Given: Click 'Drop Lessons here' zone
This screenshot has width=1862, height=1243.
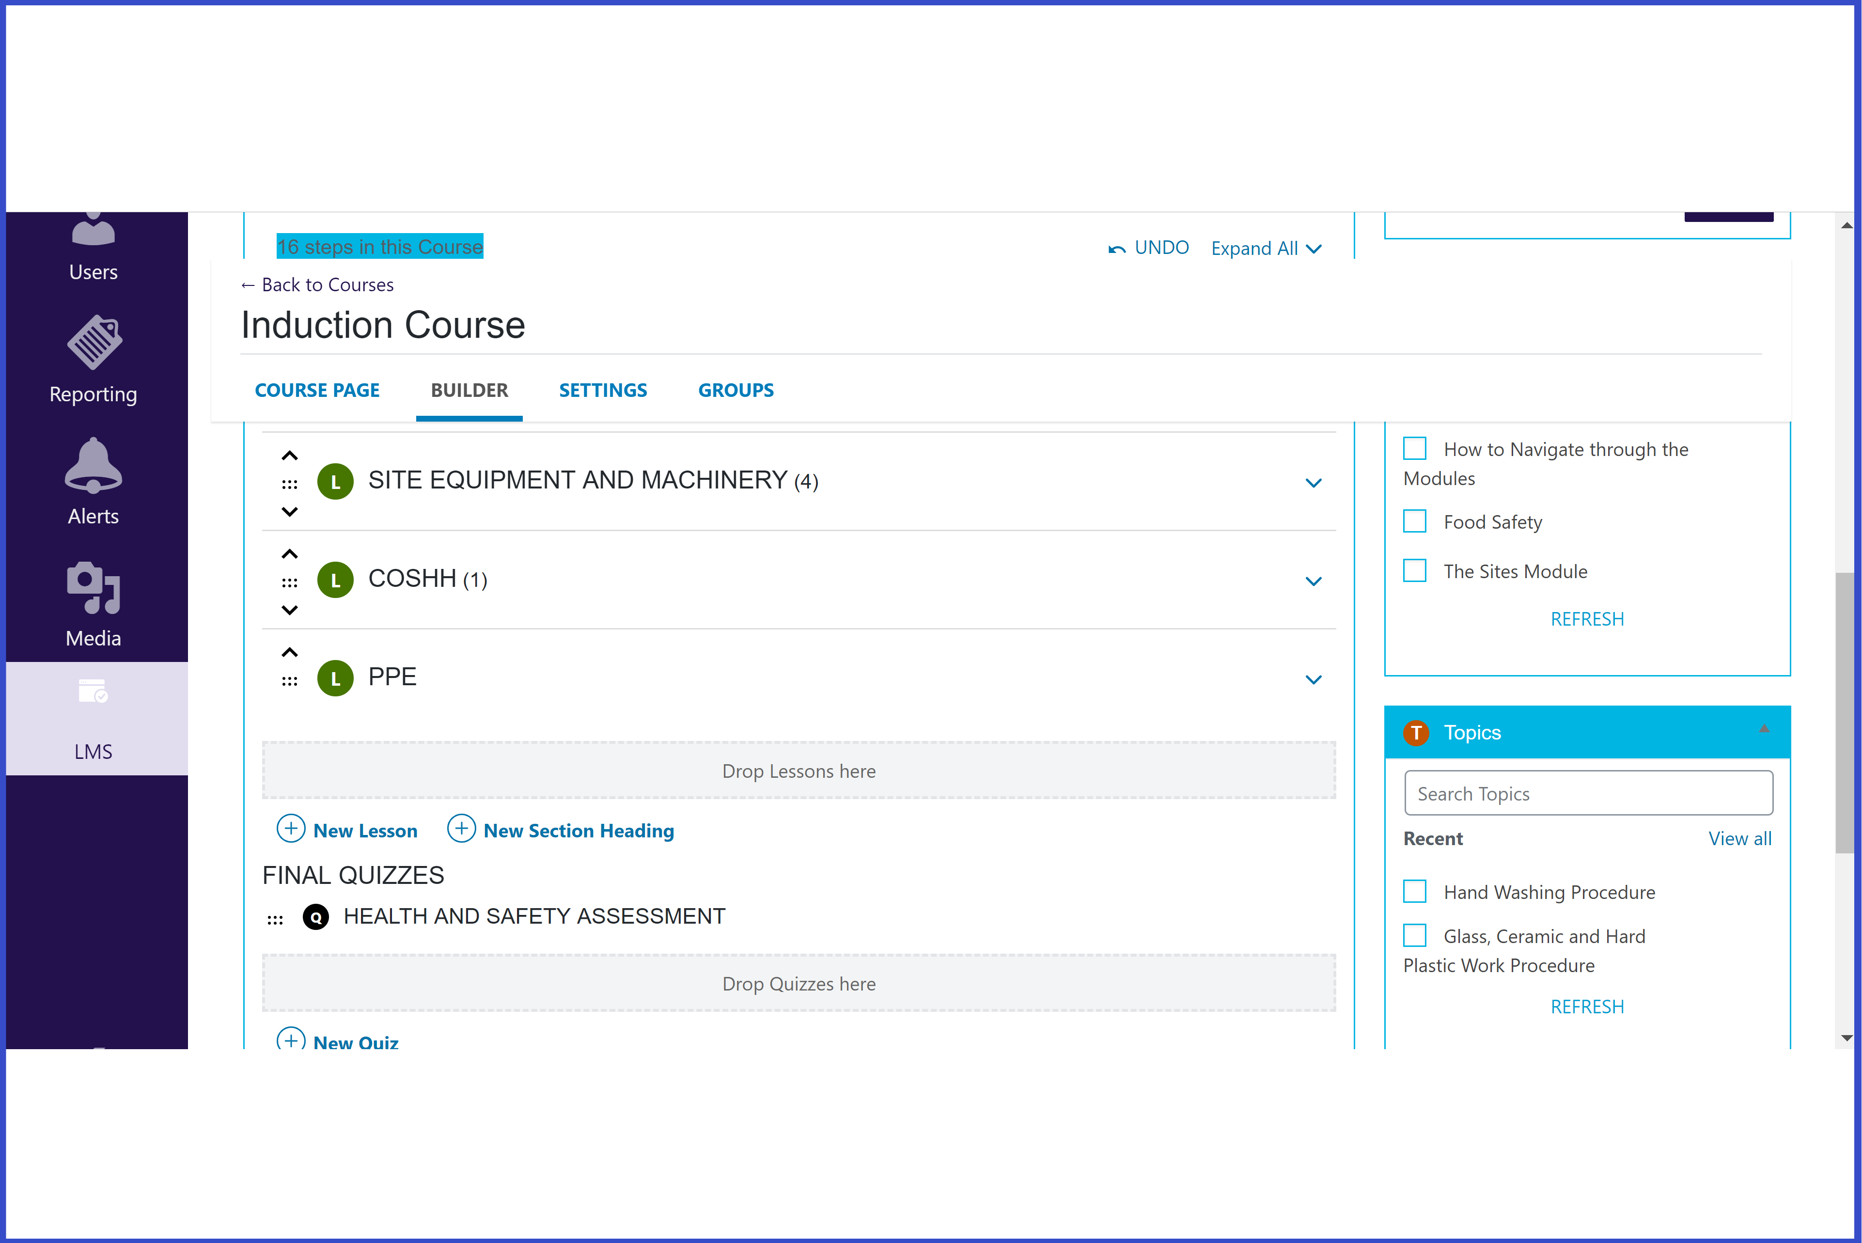Looking at the screenshot, I should click(799, 771).
